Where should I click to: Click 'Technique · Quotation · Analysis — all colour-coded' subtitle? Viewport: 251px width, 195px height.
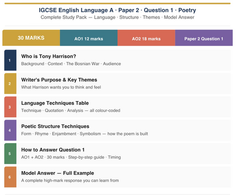coord(71,110)
